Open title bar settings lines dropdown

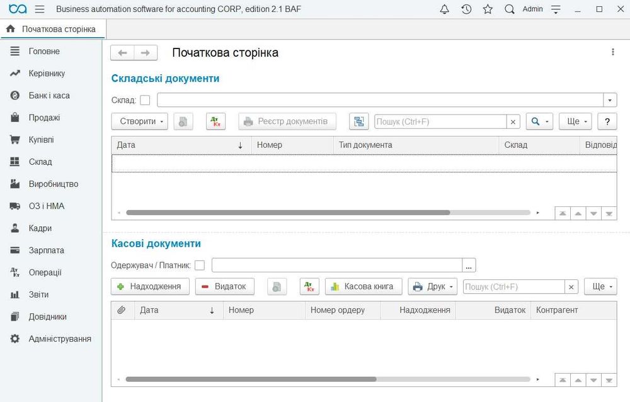(556, 9)
